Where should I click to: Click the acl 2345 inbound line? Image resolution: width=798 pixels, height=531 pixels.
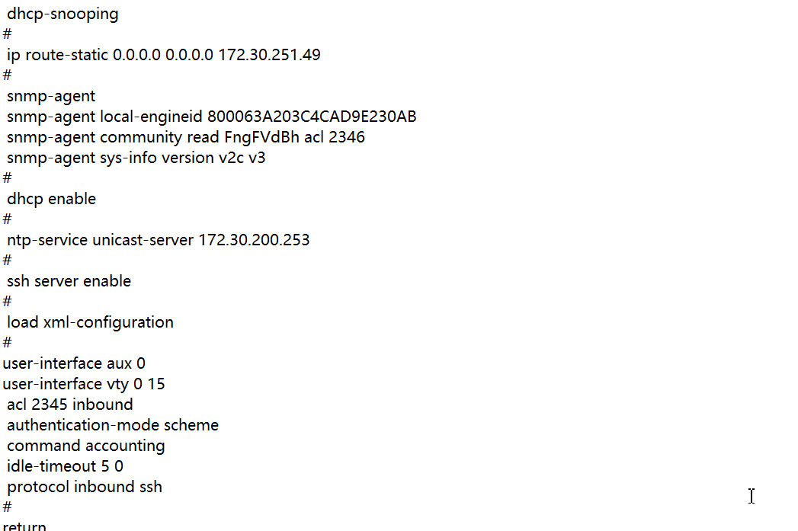coord(69,405)
